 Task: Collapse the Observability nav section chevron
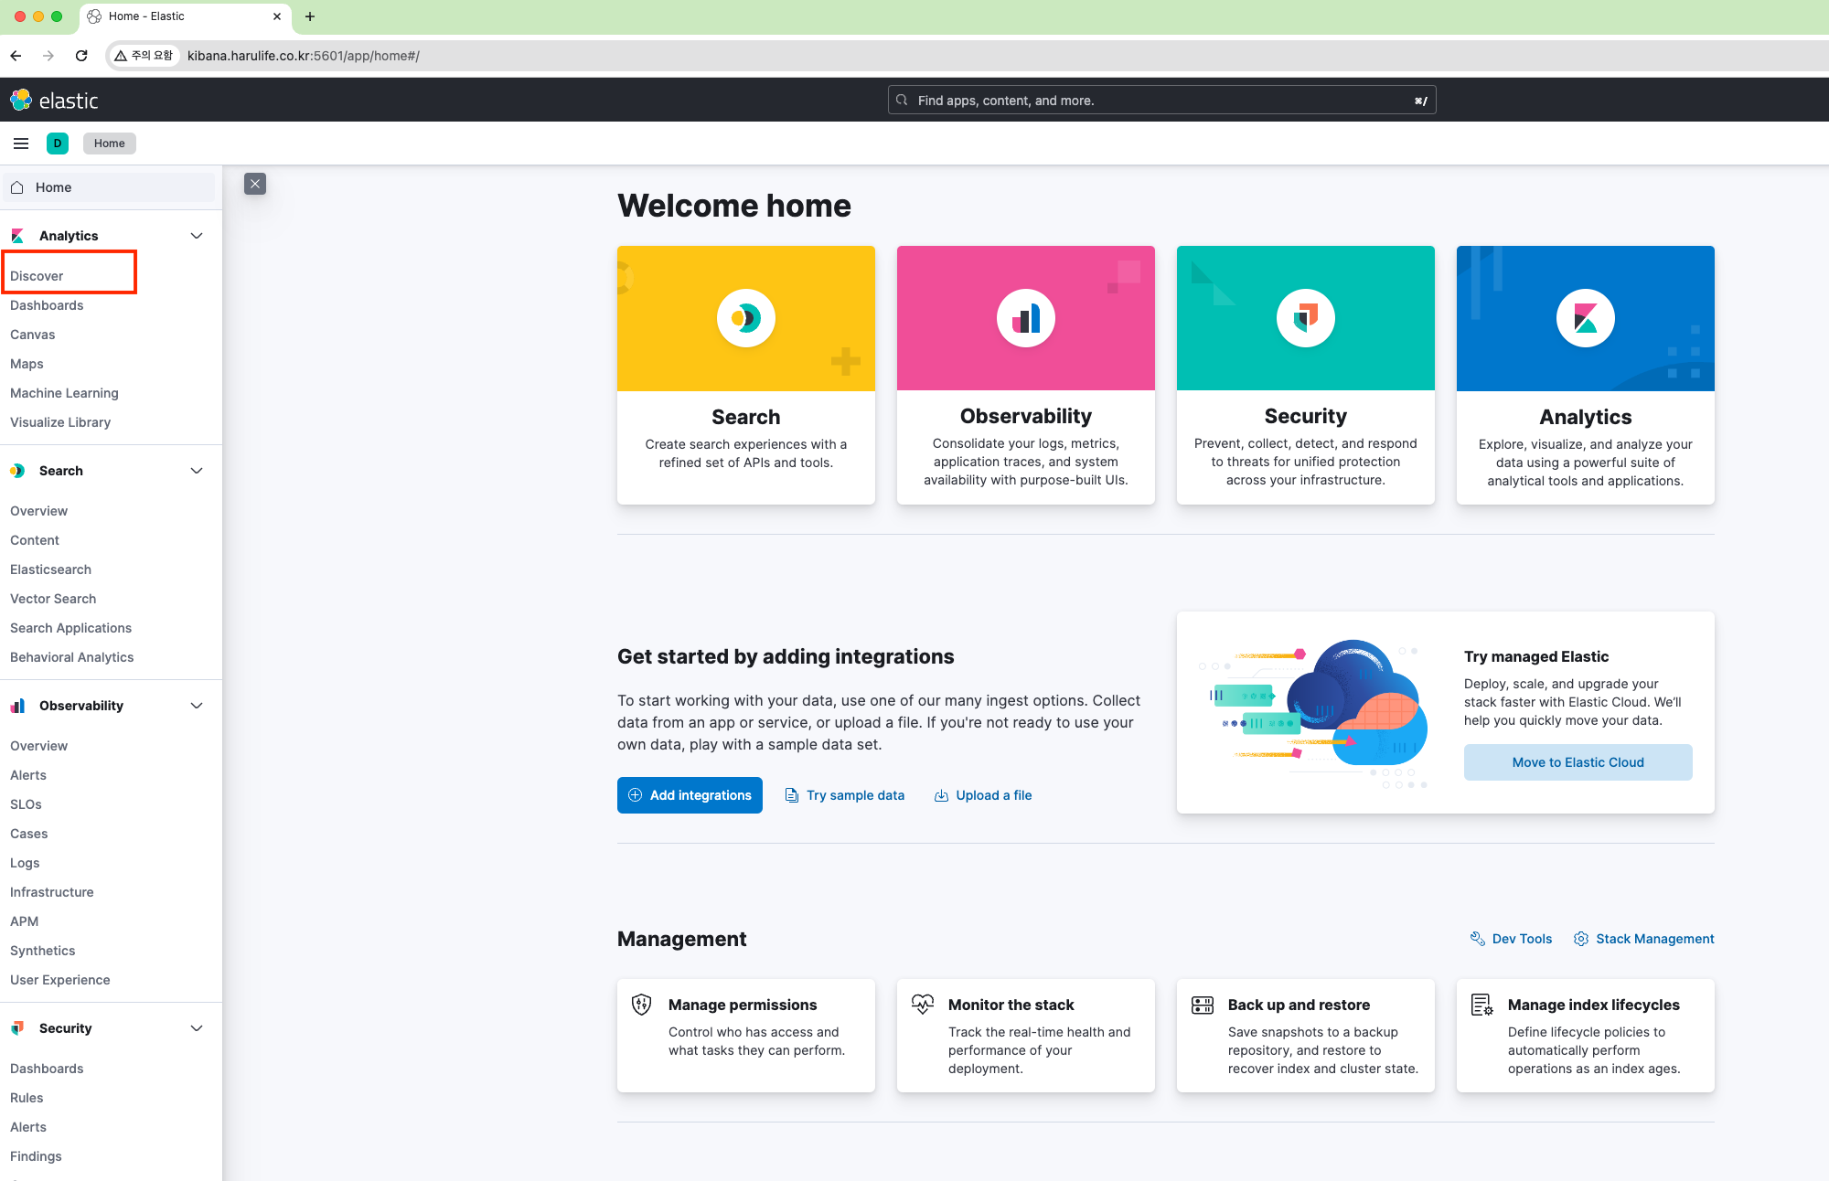[197, 706]
